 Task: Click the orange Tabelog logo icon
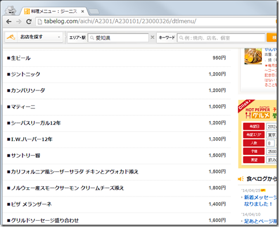pyautogui.click(x=11, y=37)
